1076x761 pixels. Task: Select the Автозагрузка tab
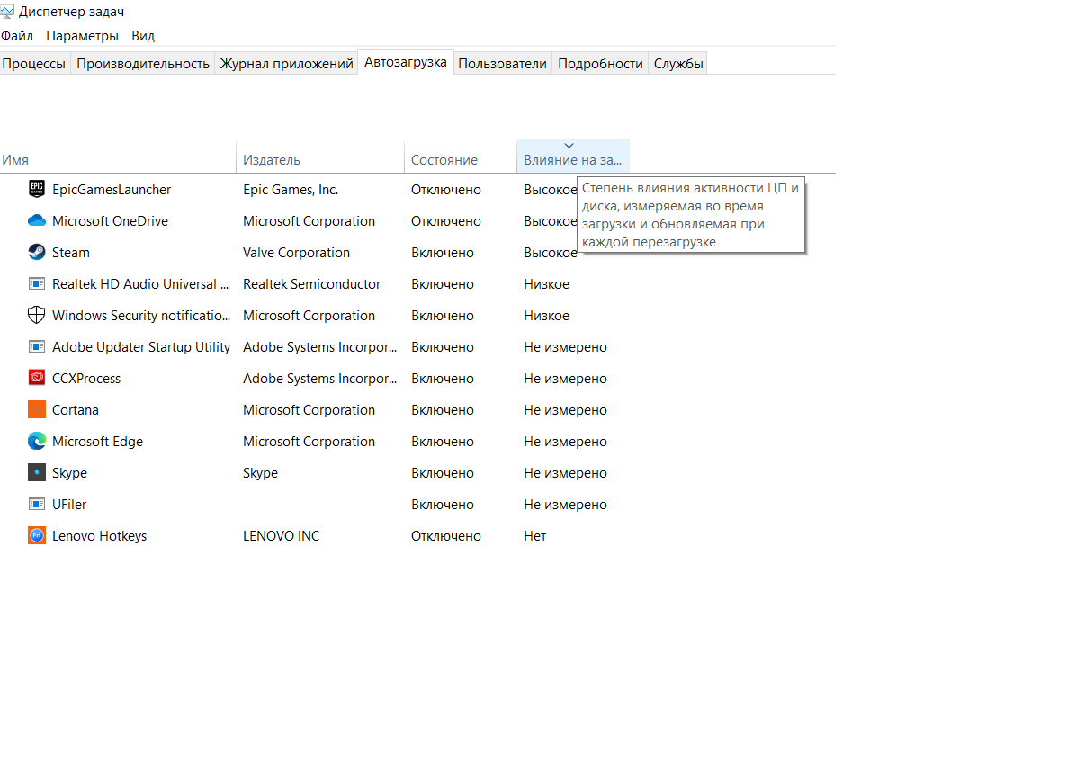pyautogui.click(x=406, y=62)
